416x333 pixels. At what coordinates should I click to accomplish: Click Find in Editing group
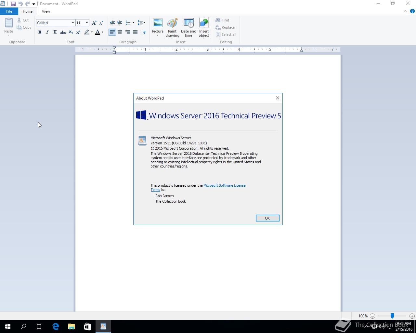pos(222,20)
